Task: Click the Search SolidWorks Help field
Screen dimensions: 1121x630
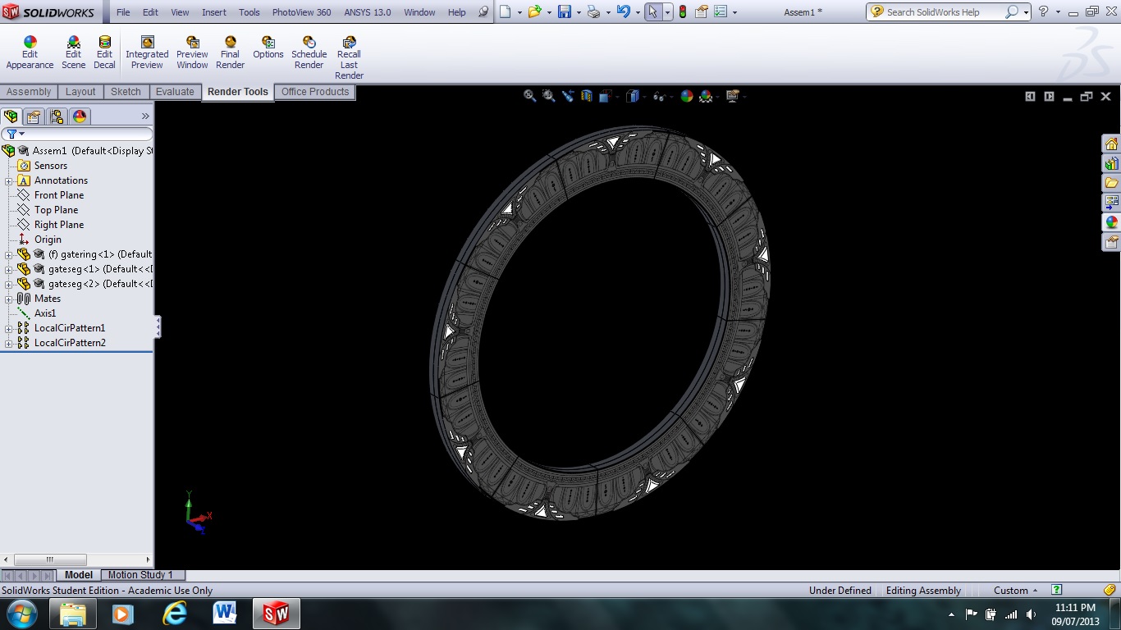Action: (x=944, y=12)
